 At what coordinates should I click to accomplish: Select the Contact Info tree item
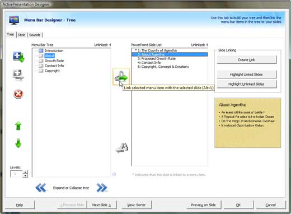tap(54, 66)
